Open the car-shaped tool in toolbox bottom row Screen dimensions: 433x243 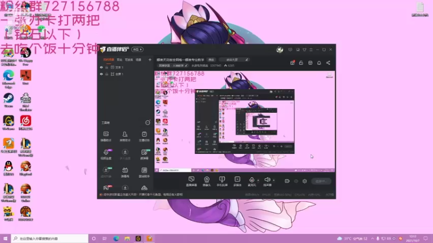144,188
